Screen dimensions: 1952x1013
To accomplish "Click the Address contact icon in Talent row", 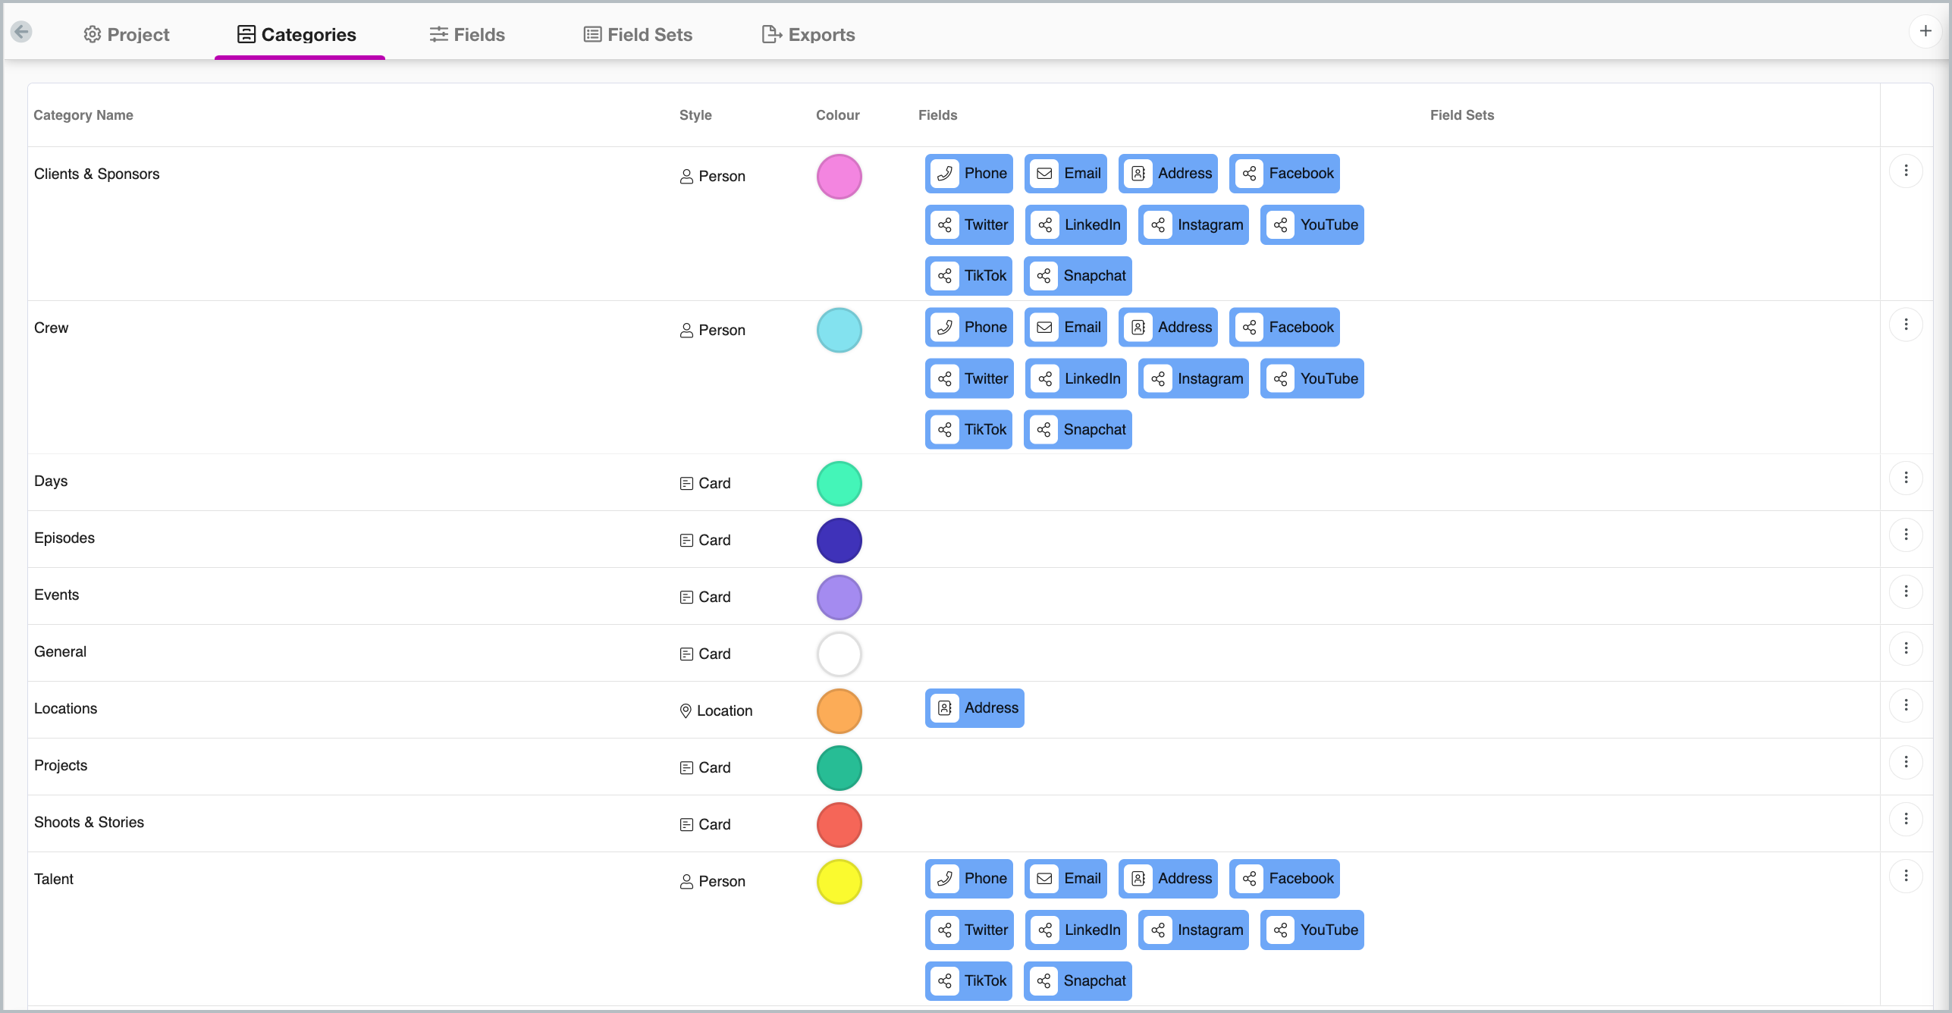I will [1138, 879].
